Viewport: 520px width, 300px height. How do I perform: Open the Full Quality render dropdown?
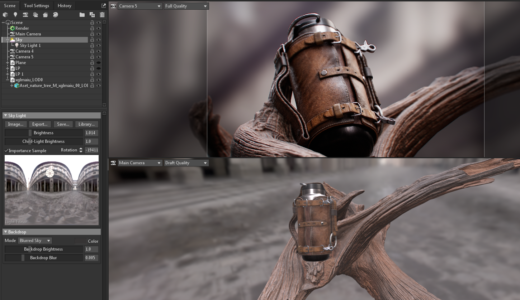(x=186, y=6)
